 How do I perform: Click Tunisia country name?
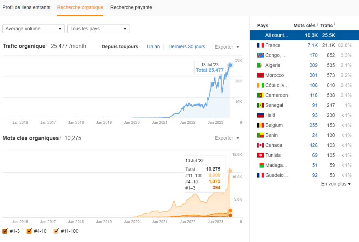[x=273, y=155]
